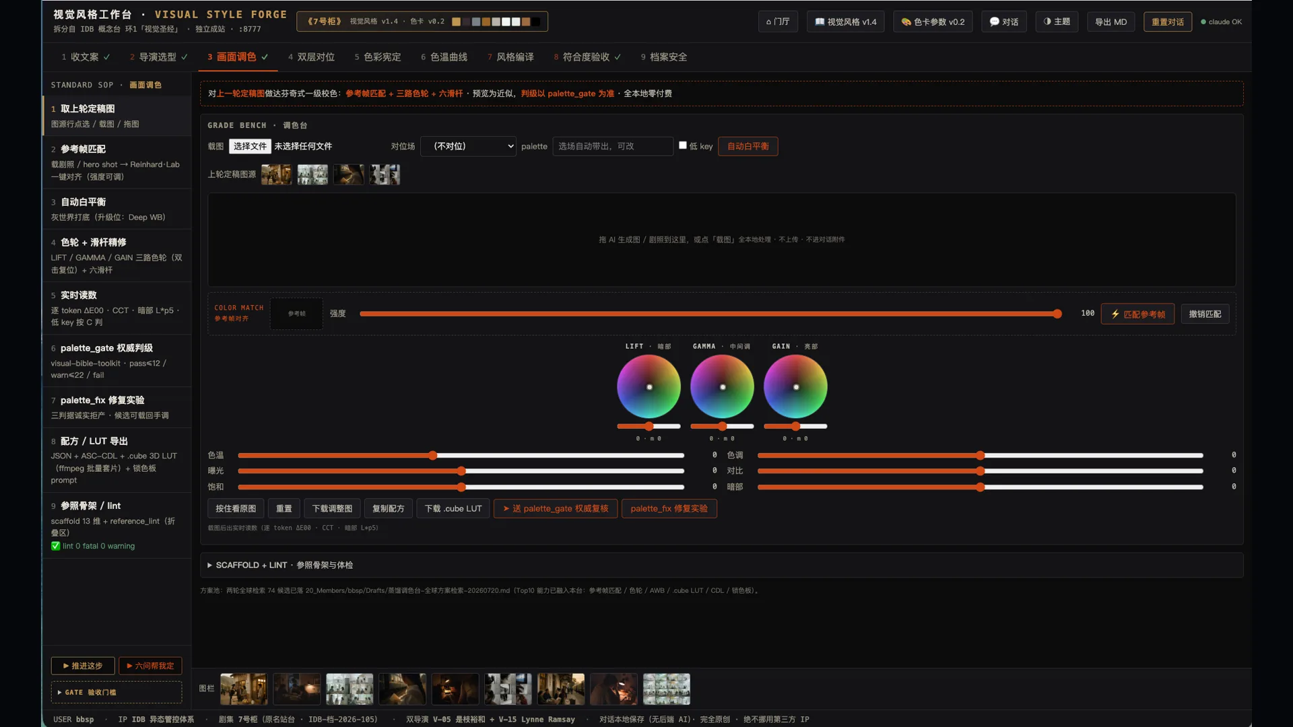Select SOP step 参考帧匹配
The width and height of the screenshot is (1293, 727).
[117, 162]
